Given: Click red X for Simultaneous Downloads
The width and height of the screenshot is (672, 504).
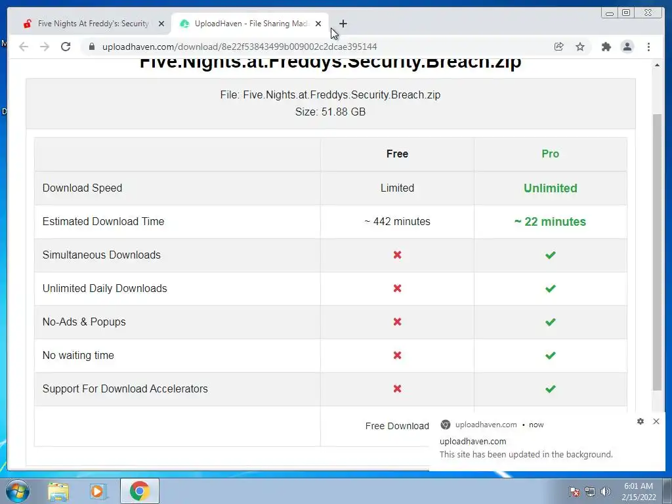Looking at the screenshot, I should pyautogui.click(x=397, y=255).
